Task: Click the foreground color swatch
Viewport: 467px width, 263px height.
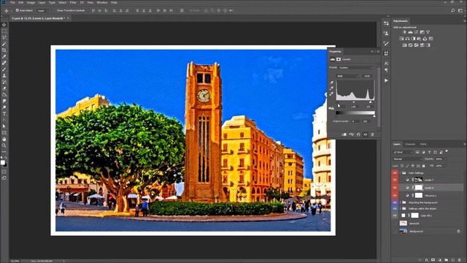Action: pos(3,162)
